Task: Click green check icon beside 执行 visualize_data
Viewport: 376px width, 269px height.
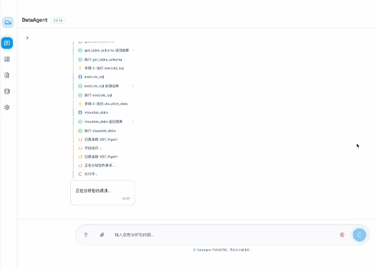Action: click(80, 131)
